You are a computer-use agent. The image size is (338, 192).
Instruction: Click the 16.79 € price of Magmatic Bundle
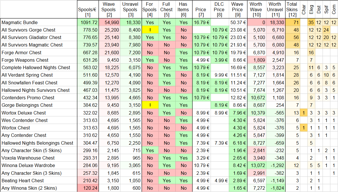click(202, 22)
